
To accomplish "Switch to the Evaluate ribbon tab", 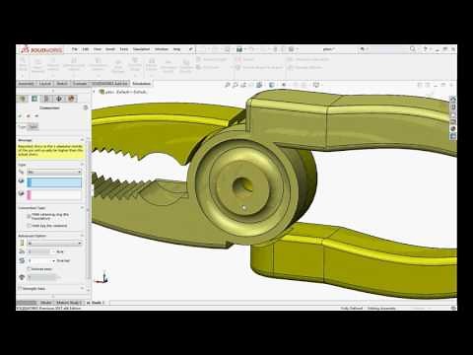I will (80, 84).
